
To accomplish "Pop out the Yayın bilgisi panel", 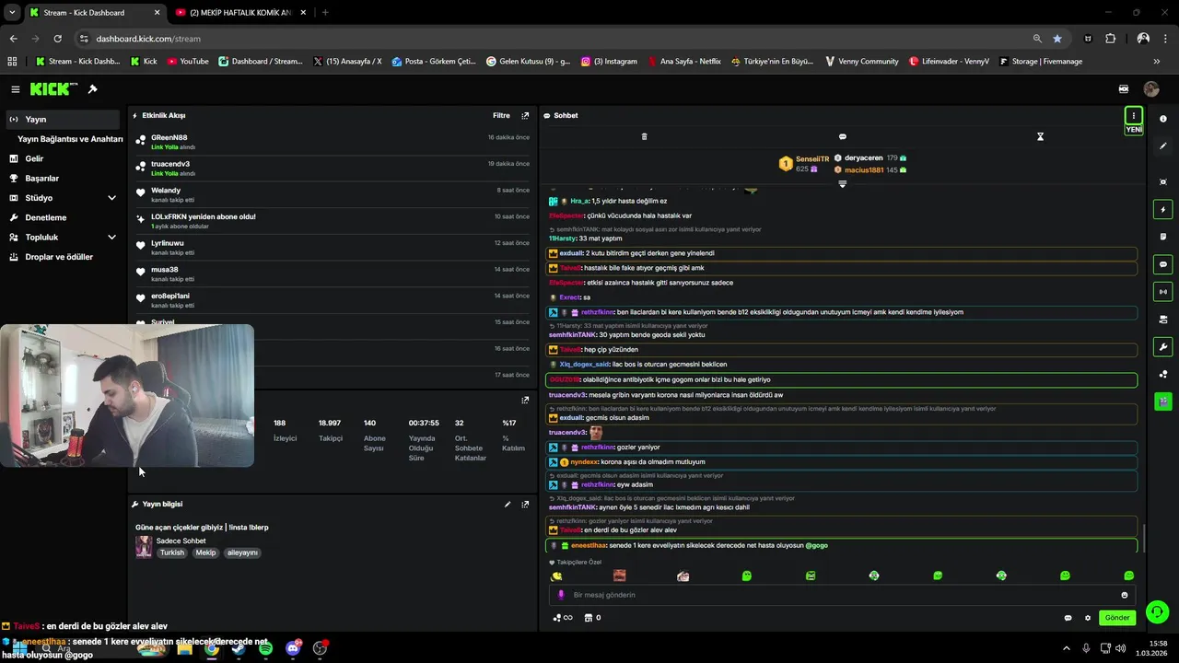I will coord(525,505).
